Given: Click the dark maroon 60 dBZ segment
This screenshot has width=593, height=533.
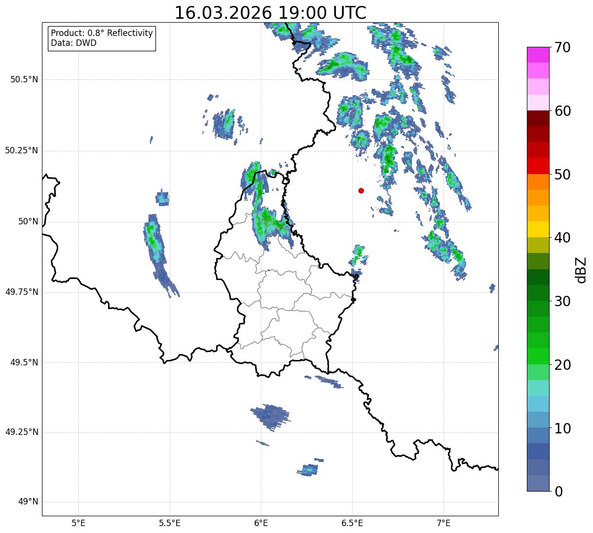Looking at the screenshot, I should pos(538,118).
